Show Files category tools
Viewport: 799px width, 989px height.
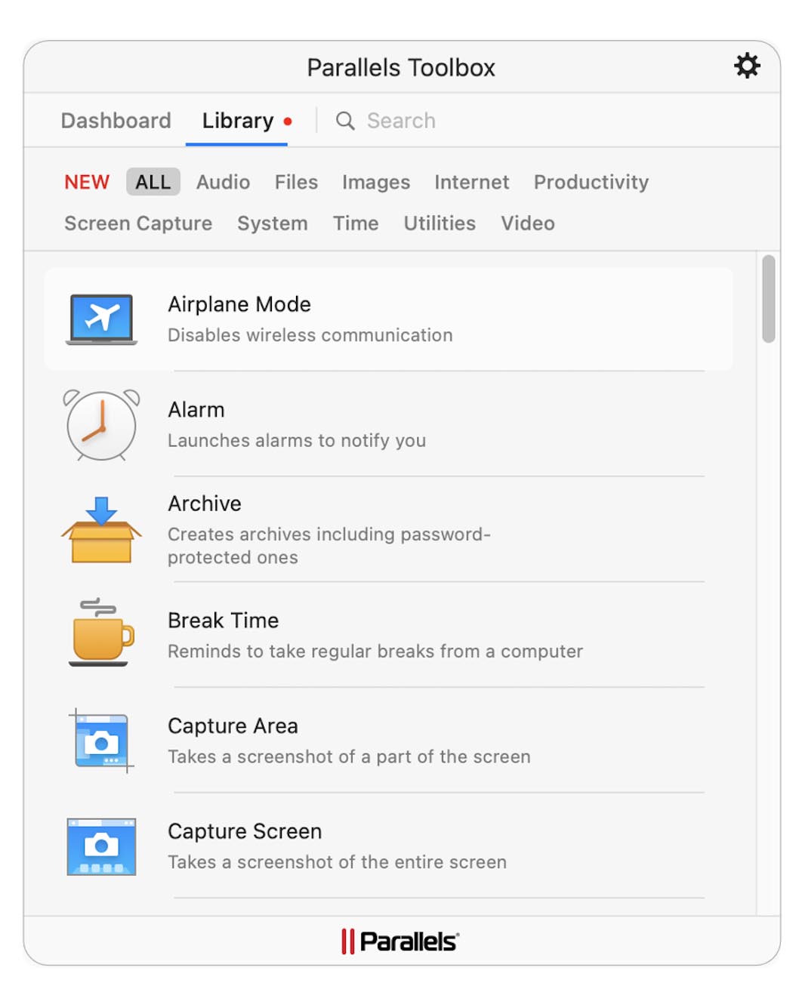coord(296,182)
